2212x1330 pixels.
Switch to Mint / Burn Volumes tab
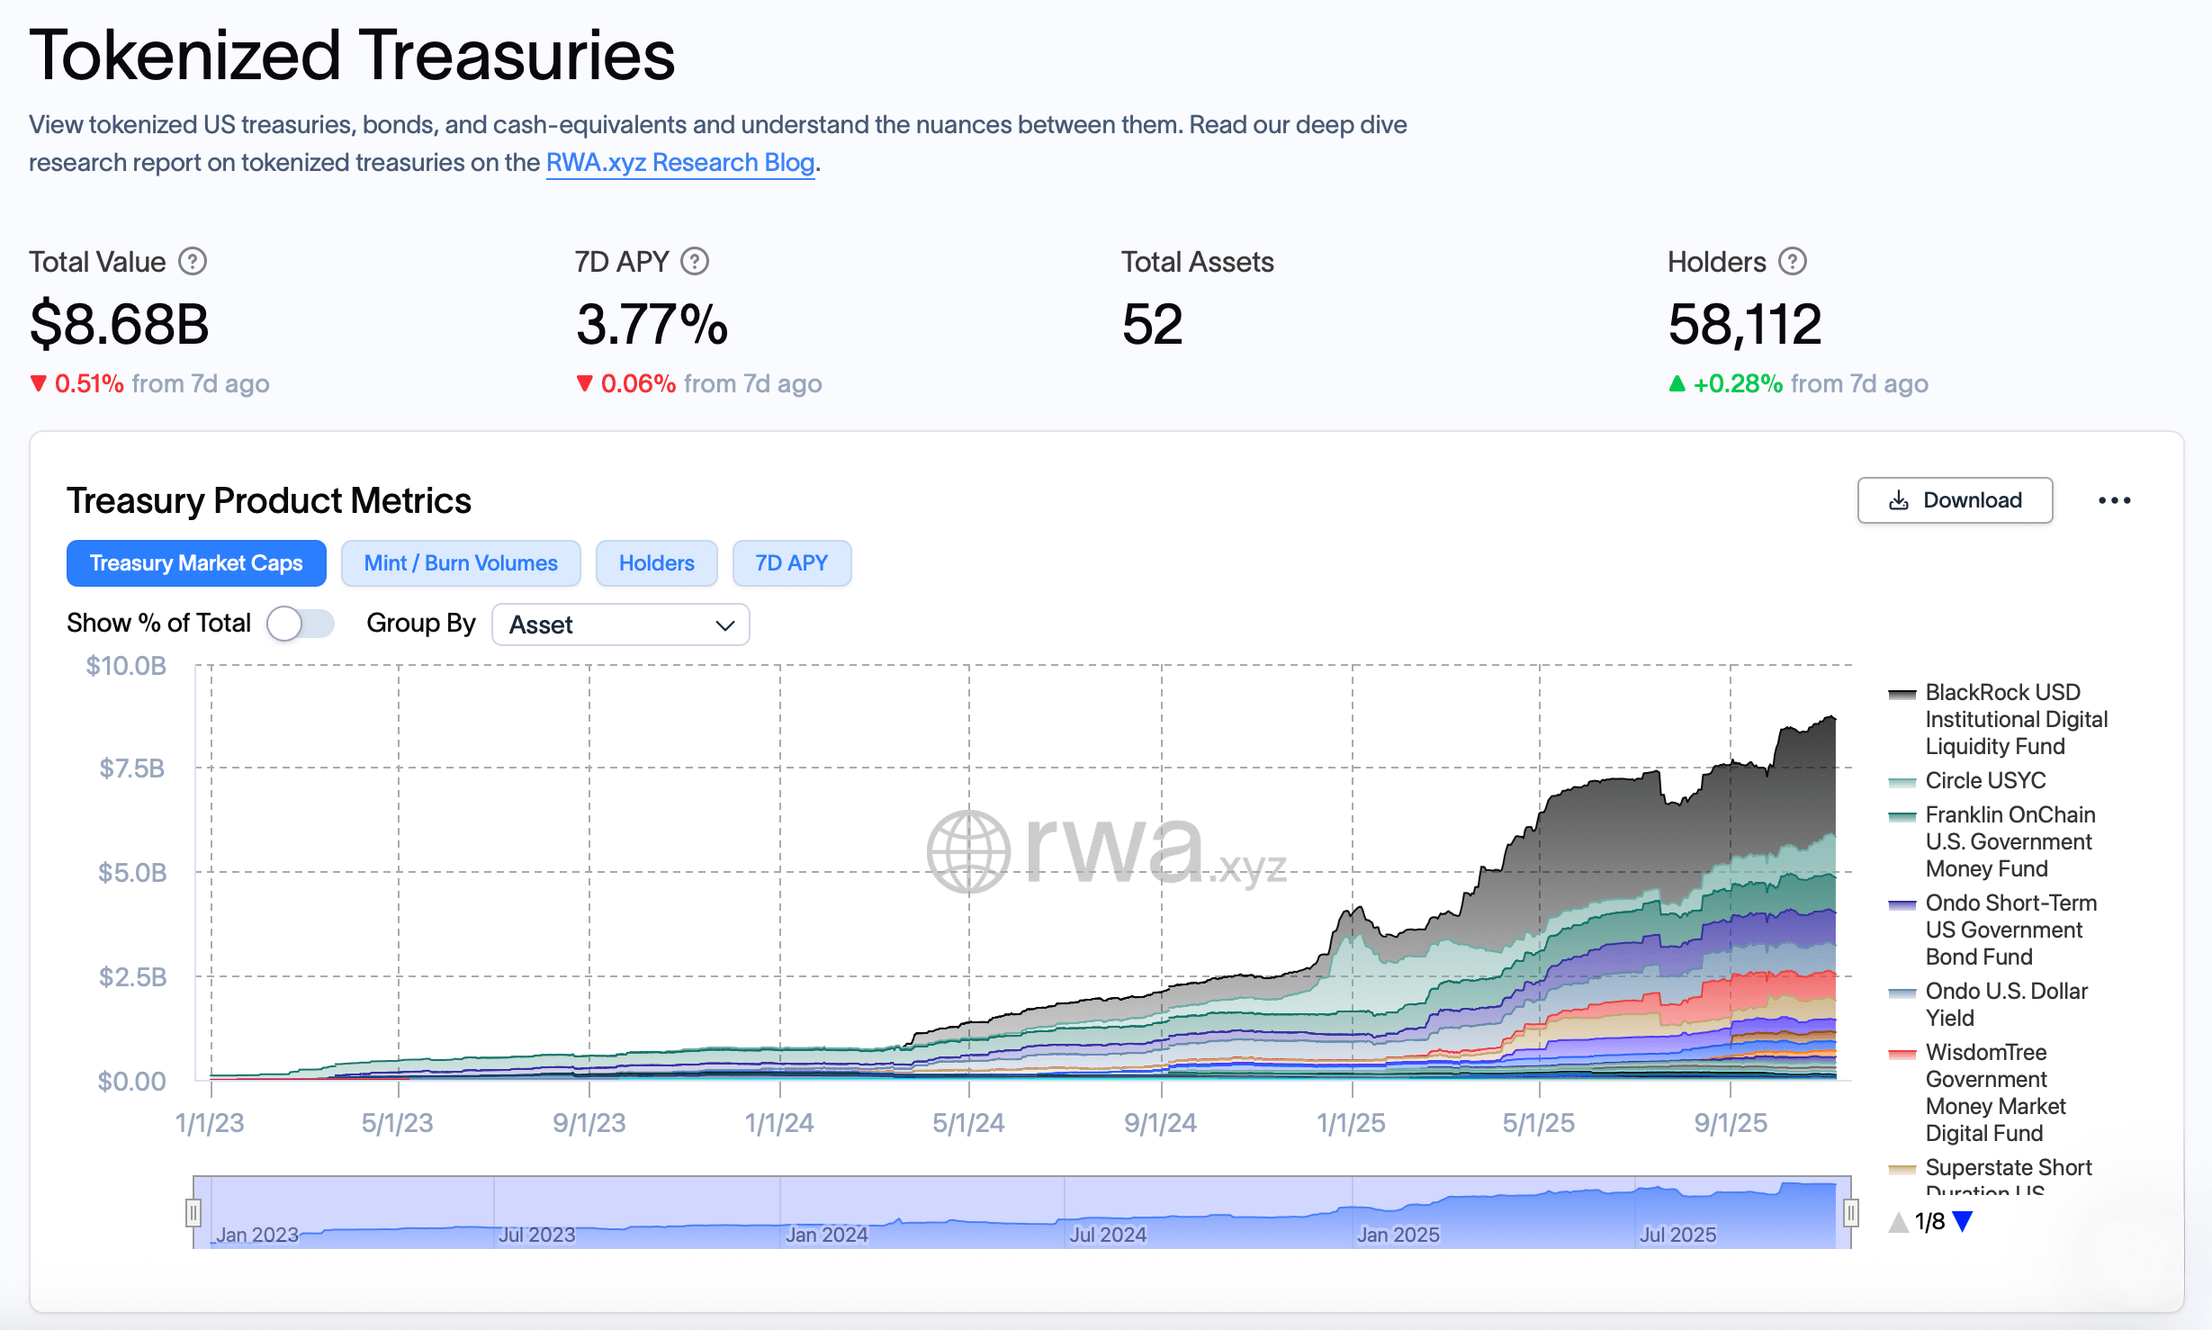(461, 563)
